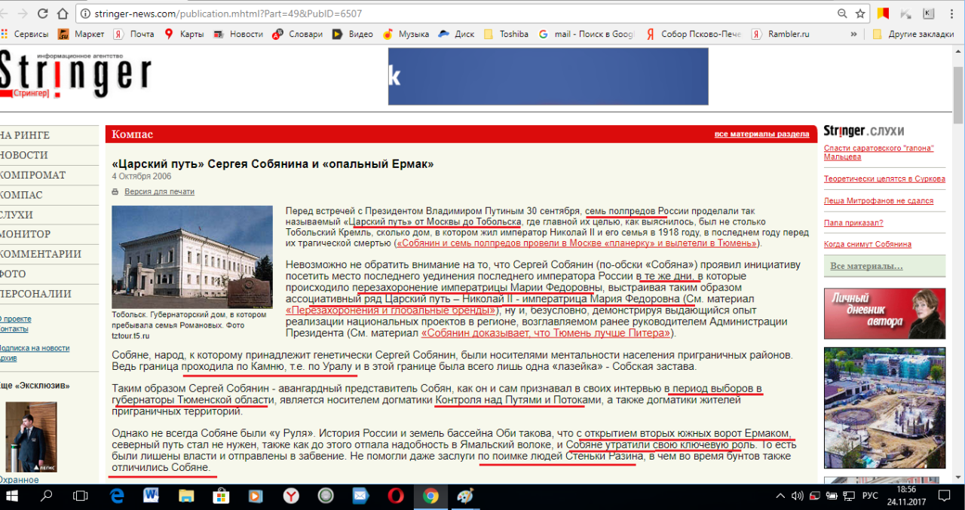Open the Rambler.ru bookmark
965x510 pixels.
click(780, 34)
